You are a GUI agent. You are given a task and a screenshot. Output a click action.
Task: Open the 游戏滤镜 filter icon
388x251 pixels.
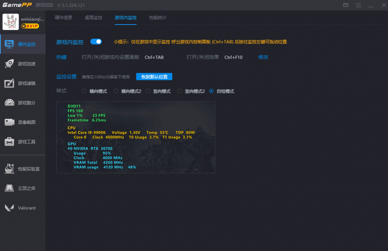(x=9, y=83)
